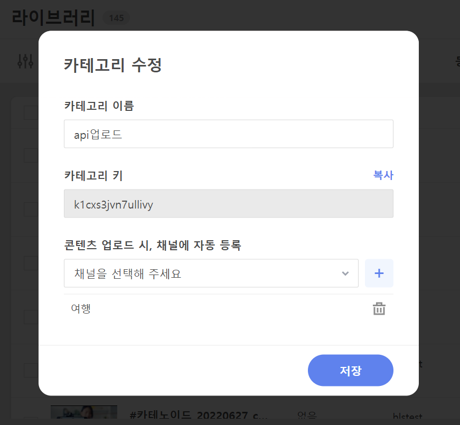This screenshot has width=460, height=425.
Task: Open the library filter sliders icon
Action: pos(25,61)
